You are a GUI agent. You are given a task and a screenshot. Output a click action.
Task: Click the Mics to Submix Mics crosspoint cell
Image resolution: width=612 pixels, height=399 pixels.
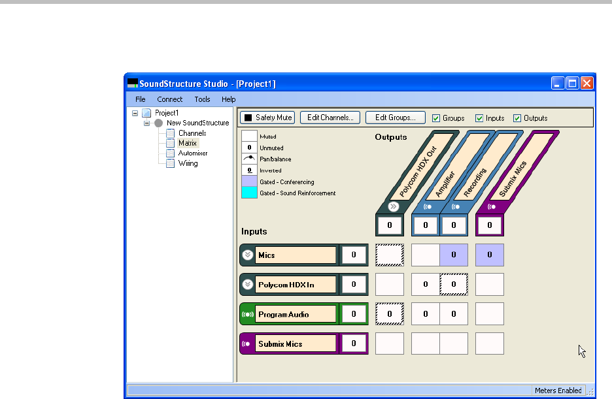489,255
